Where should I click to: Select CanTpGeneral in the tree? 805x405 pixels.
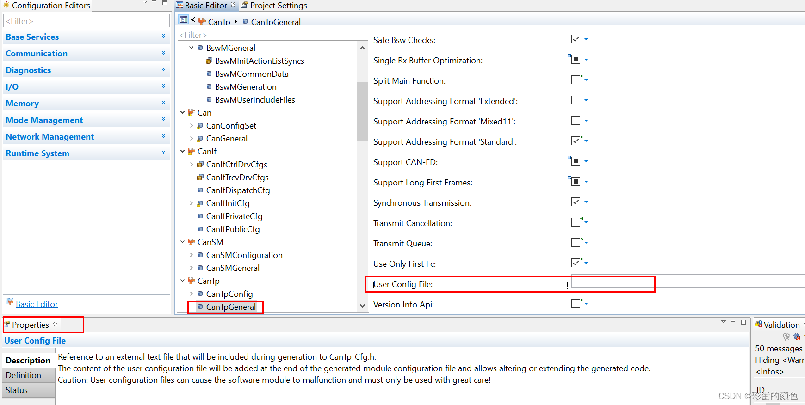coord(231,307)
